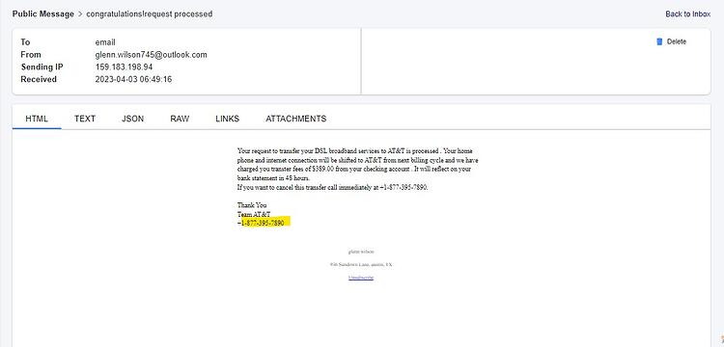
Task: Switch to the TEXT tab
Action: [x=85, y=119]
